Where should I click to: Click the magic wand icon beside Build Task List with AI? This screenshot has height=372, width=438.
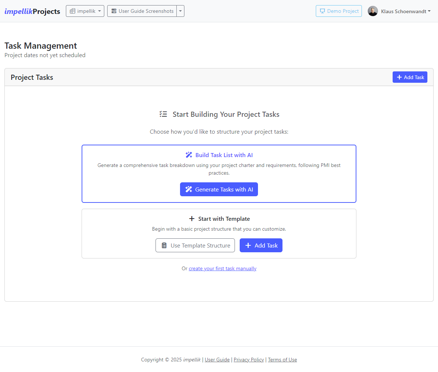[189, 155]
